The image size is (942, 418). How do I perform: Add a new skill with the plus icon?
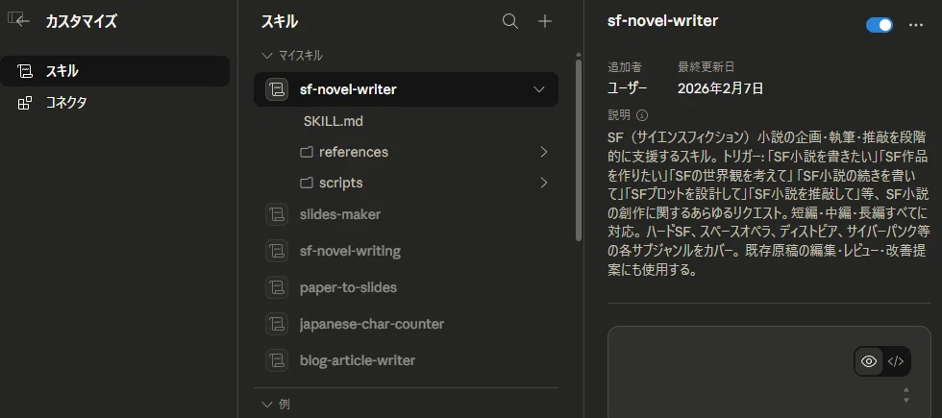545,21
